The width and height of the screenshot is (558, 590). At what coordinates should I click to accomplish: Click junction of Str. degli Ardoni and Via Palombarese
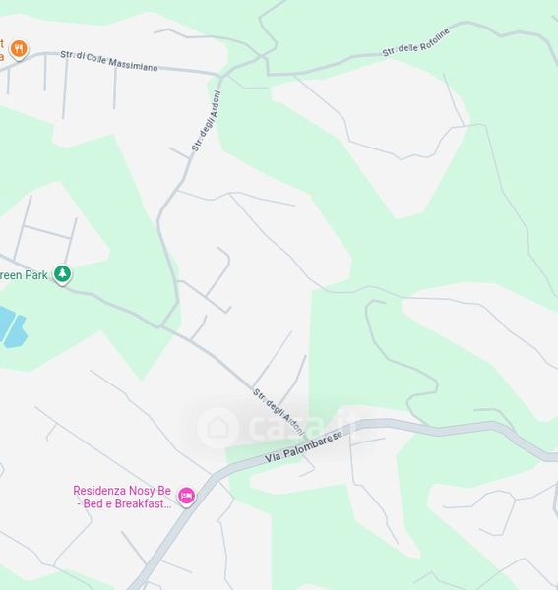[x=309, y=442]
